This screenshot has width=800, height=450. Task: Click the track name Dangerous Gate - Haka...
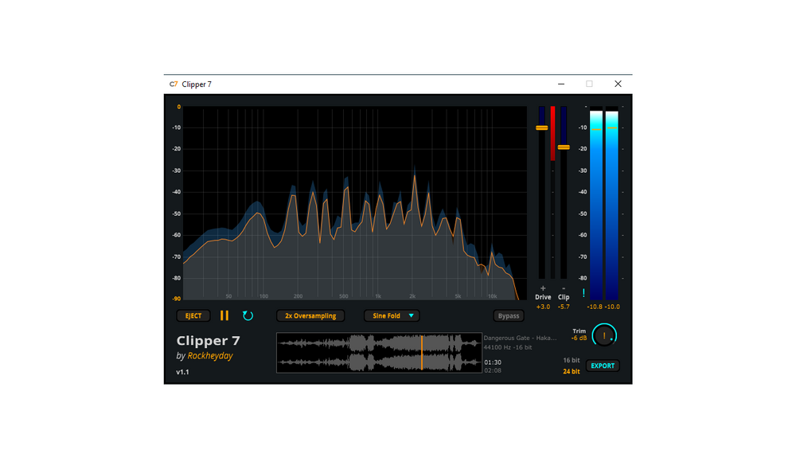pyautogui.click(x=520, y=338)
